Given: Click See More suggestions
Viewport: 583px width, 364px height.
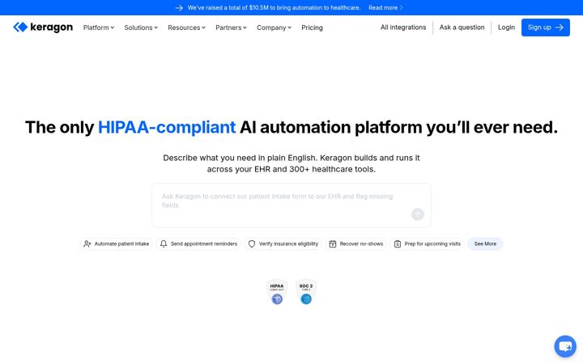Looking at the screenshot, I should 485,244.
